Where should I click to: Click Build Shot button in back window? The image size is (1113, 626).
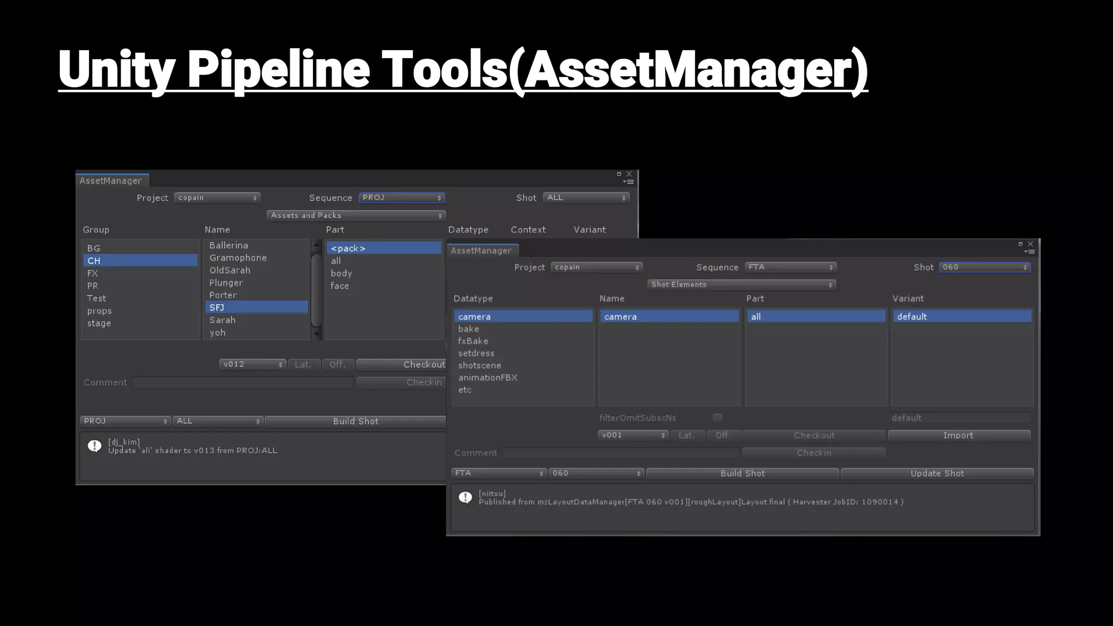[x=355, y=421]
